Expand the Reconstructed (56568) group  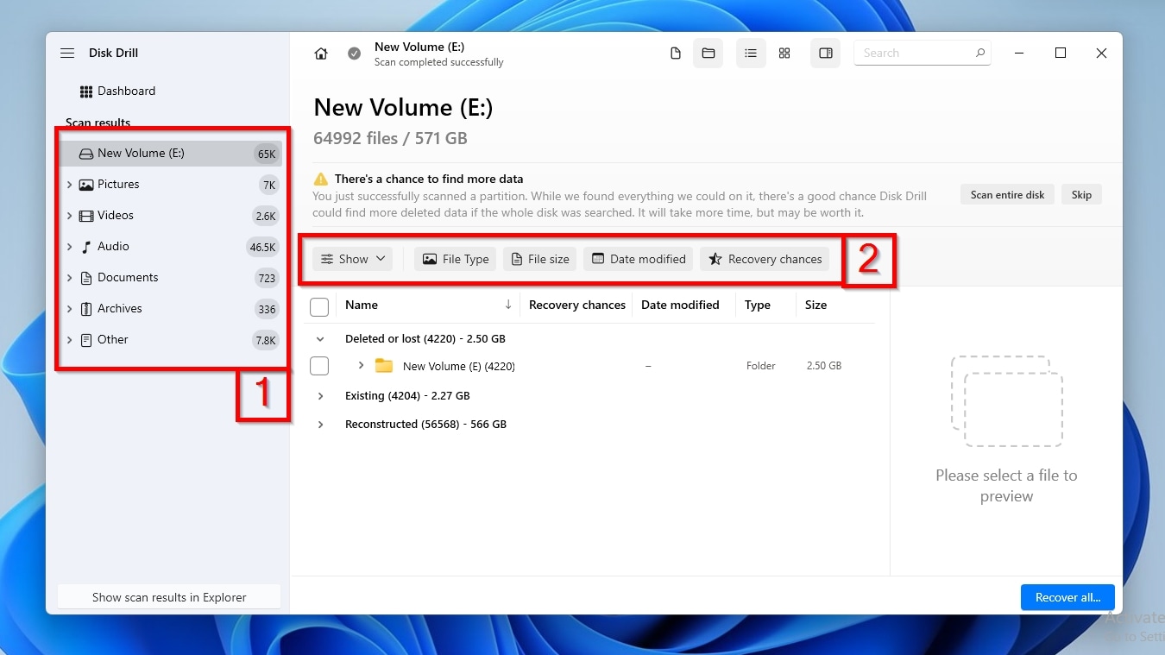320,425
